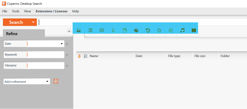
Task: Select the History clock category icon
Action: (x=148, y=30)
